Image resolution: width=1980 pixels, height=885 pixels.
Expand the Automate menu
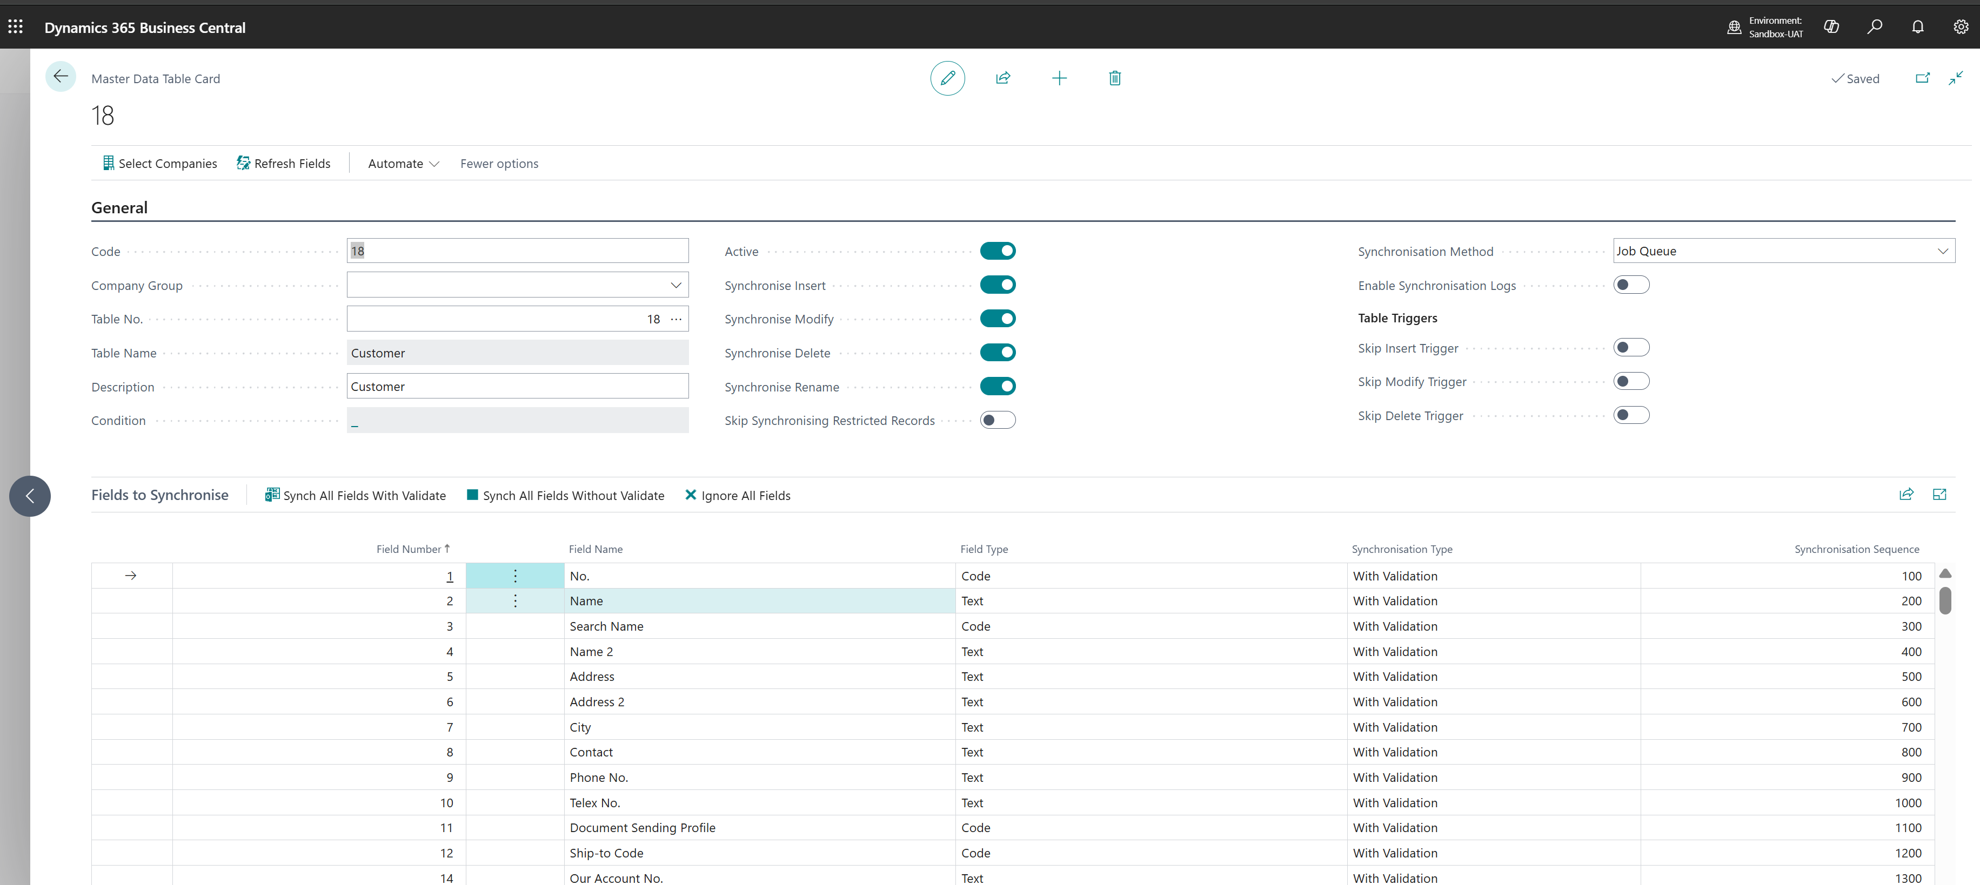(x=403, y=163)
